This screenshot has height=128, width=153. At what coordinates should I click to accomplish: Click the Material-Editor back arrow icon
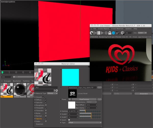click(x=89, y=67)
